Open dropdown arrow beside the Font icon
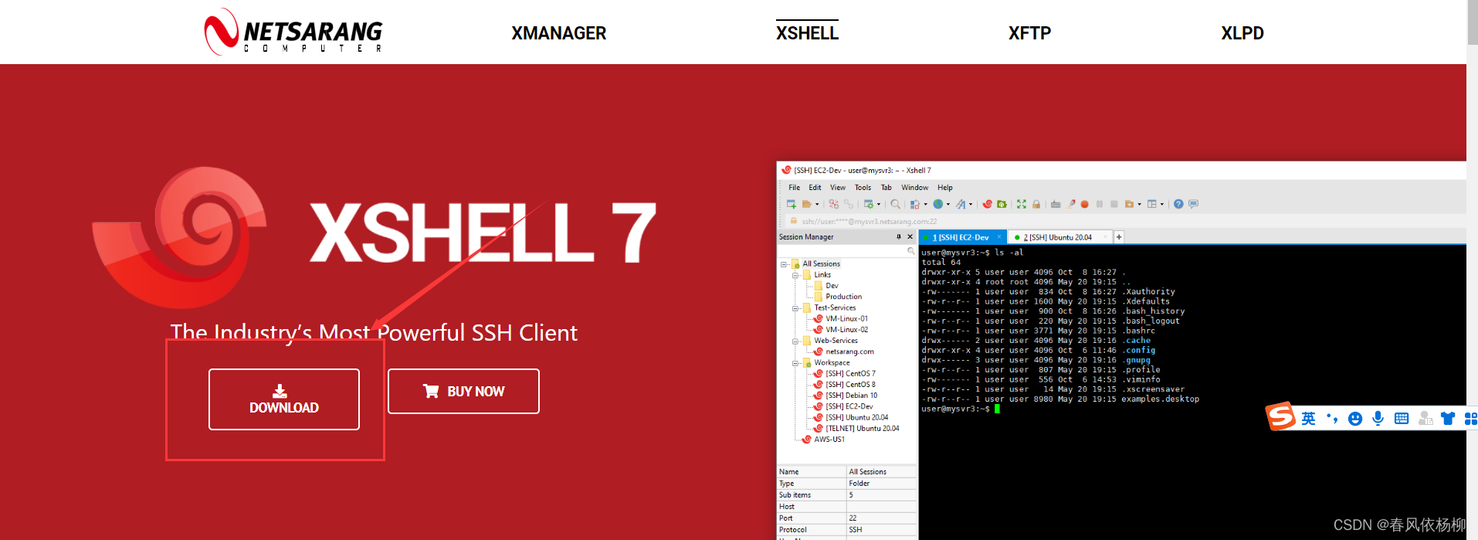The height and width of the screenshot is (540, 1478). [971, 204]
